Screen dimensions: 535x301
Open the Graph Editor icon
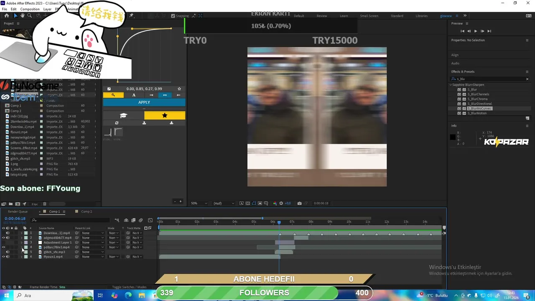pyautogui.click(x=151, y=220)
